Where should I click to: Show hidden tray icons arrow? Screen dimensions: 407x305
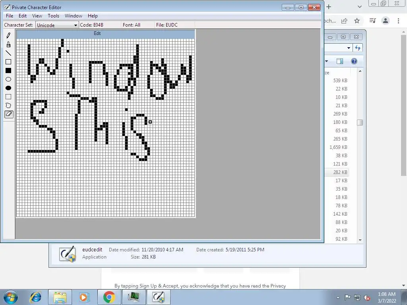click(338, 297)
